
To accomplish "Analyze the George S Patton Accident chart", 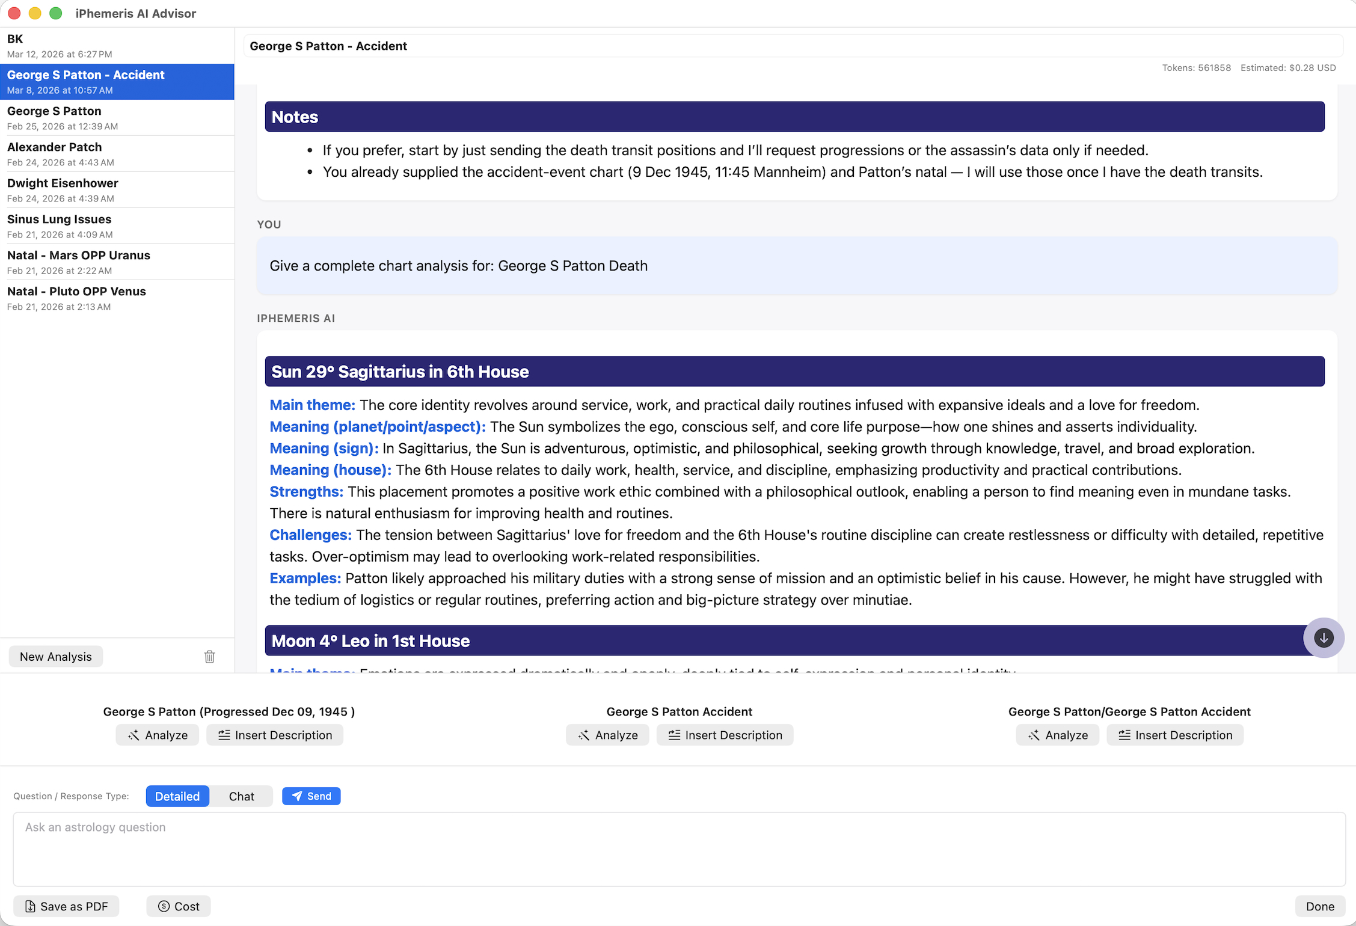I will [x=607, y=735].
